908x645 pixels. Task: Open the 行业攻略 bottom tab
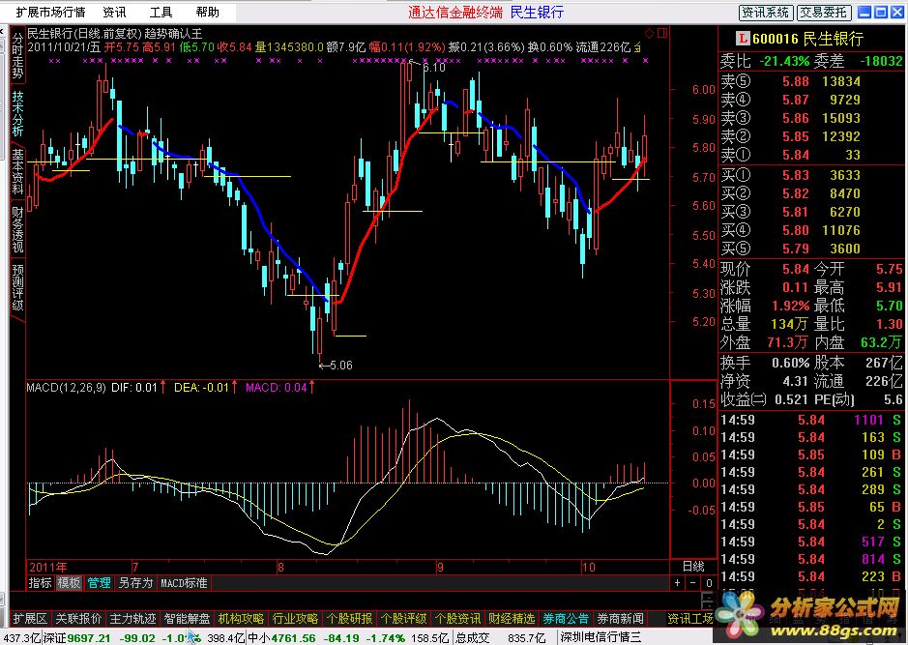click(x=295, y=619)
